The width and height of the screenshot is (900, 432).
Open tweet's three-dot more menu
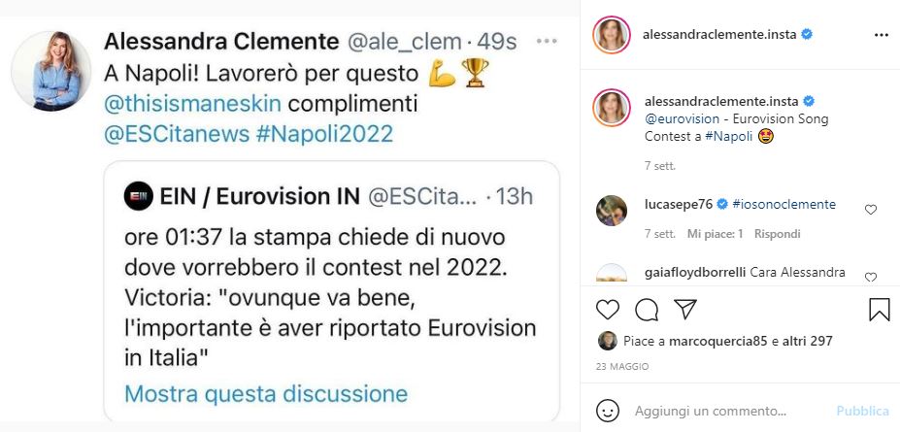548,42
